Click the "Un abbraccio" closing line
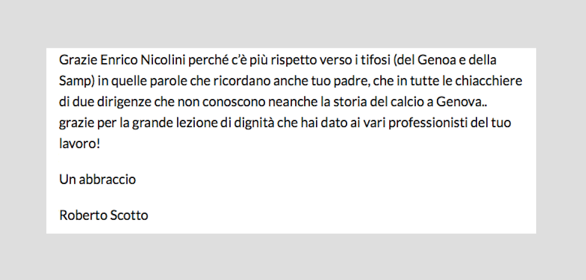The image size is (586, 280). [98, 179]
